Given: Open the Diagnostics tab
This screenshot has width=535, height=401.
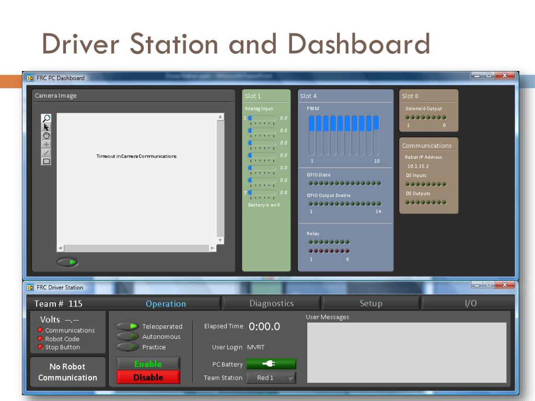Looking at the screenshot, I should [272, 303].
